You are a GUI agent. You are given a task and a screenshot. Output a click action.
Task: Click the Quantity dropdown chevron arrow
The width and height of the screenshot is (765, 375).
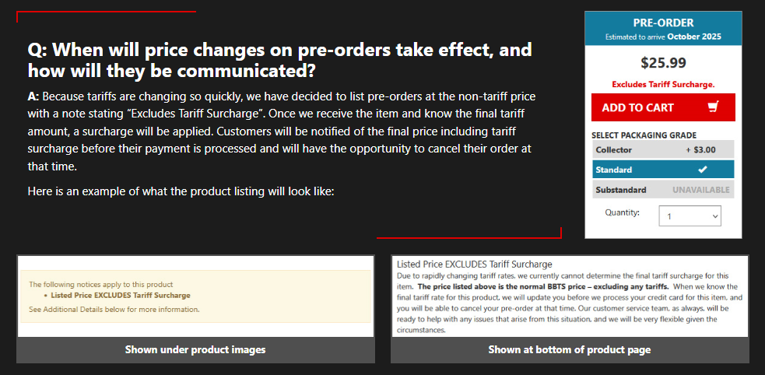click(714, 216)
